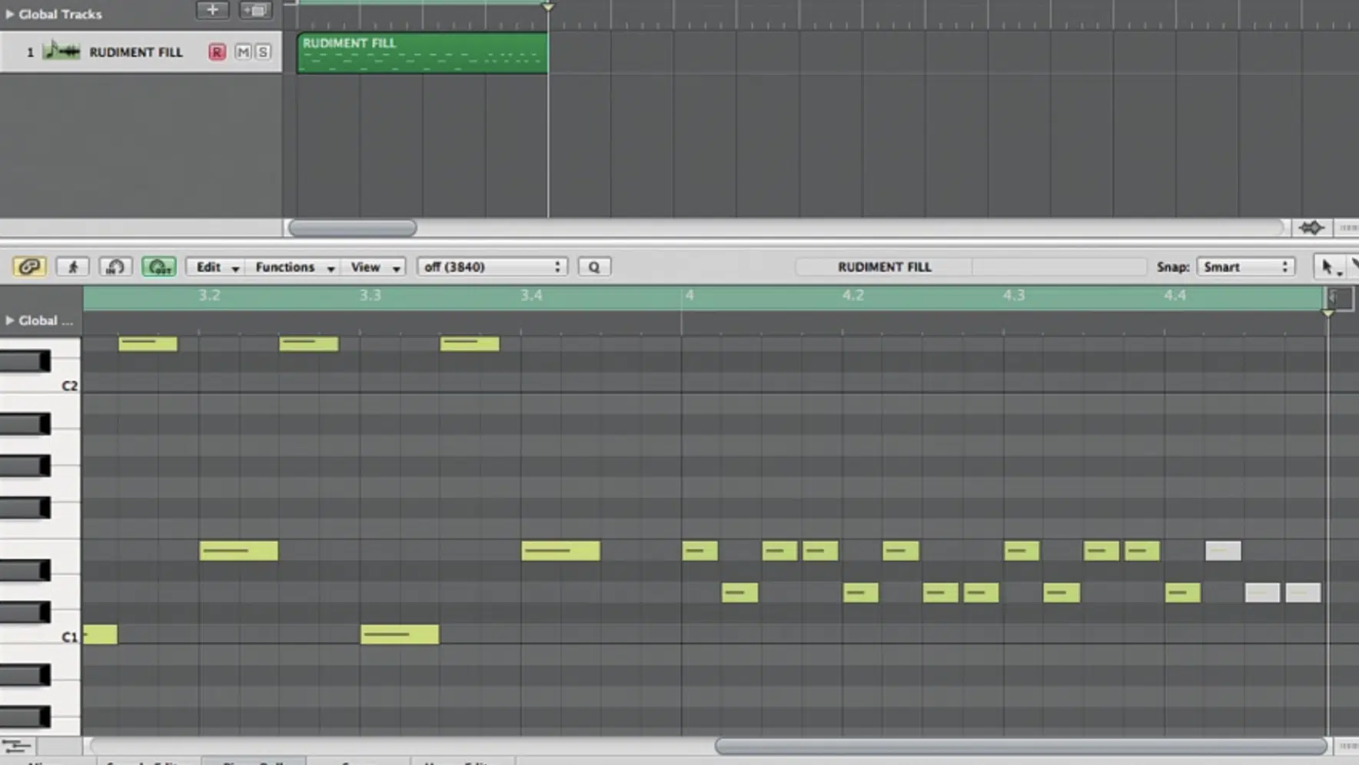
Task: Expand the Global Tracks disclosure triangle in Arrange
Action: [9, 14]
